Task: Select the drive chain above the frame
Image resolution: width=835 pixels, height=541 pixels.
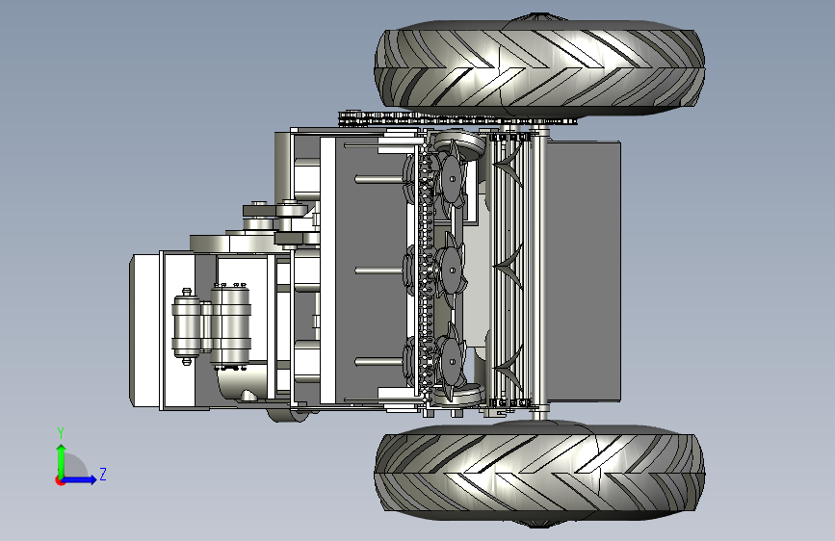Action: coord(457,118)
